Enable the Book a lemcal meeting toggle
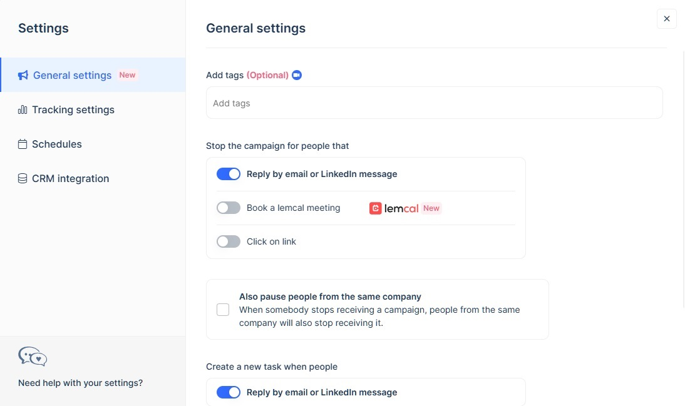Viewport: 685px width, 406px height. pyautogui.click(x=228, y=207)
